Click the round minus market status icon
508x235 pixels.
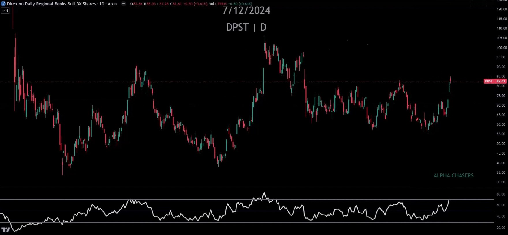point(124,4)
